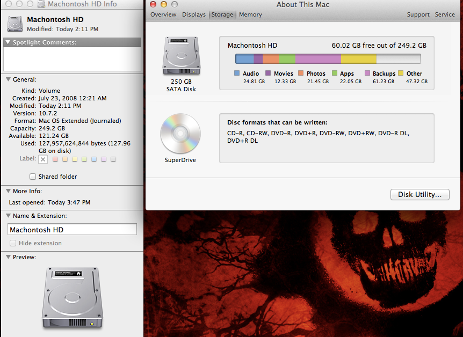Click the 'Mac OS Extended (Journaled)' format value
The height and width of the screenshot is (337, 463).
[80, 121]
